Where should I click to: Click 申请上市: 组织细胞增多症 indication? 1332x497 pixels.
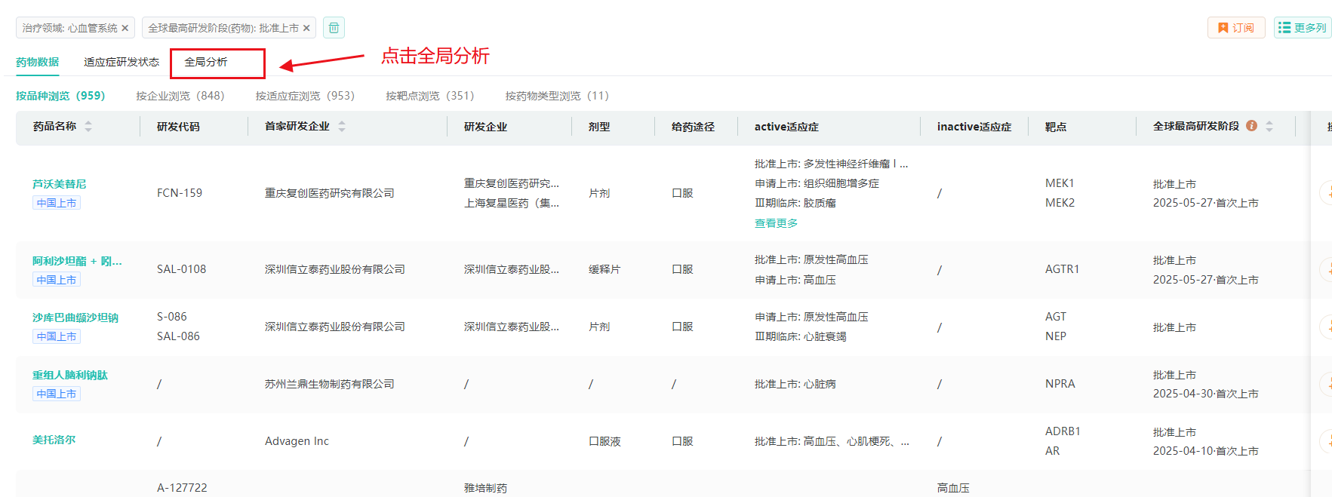pos(817,183)
